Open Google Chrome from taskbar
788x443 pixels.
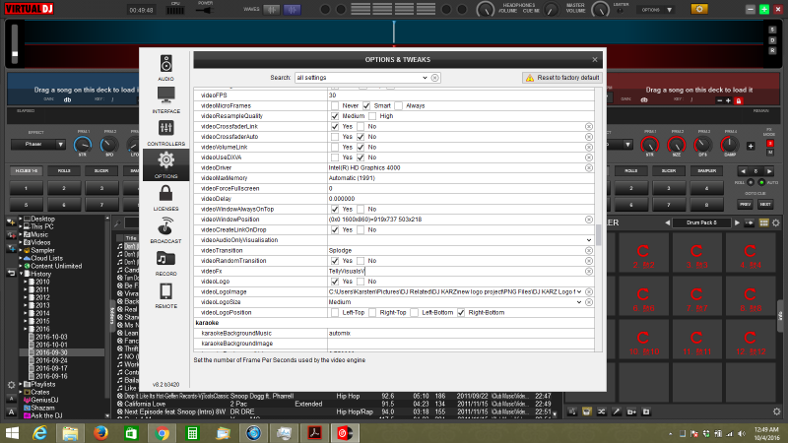162,433
